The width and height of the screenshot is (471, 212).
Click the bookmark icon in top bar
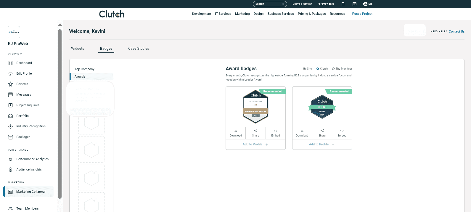[343, 4]
